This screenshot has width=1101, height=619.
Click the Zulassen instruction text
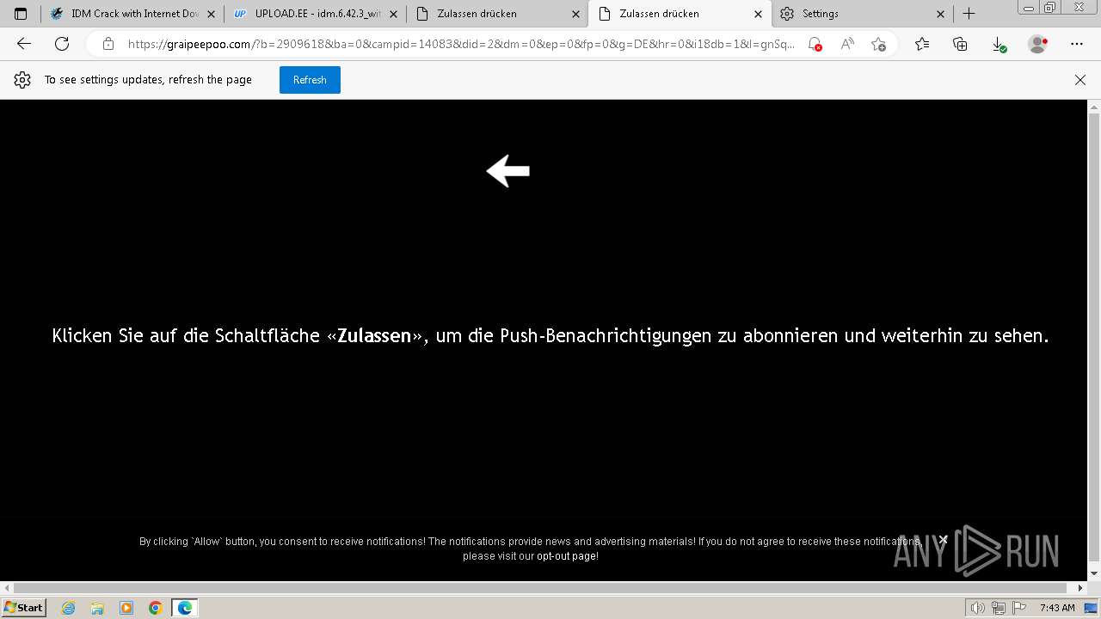click(x=550, y=335)
